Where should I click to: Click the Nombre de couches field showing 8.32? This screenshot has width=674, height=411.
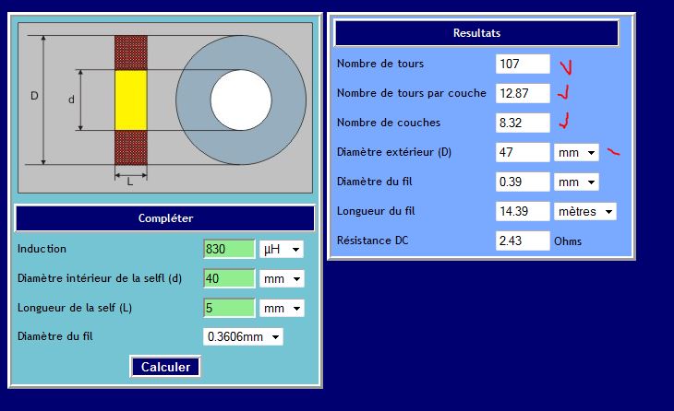(523, 123)
